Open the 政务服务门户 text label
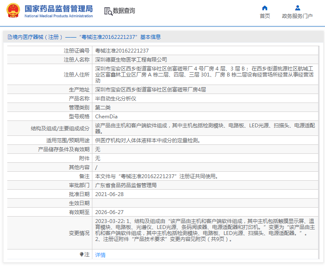Viewport: 325px width, 267px height. coord(297,16)
